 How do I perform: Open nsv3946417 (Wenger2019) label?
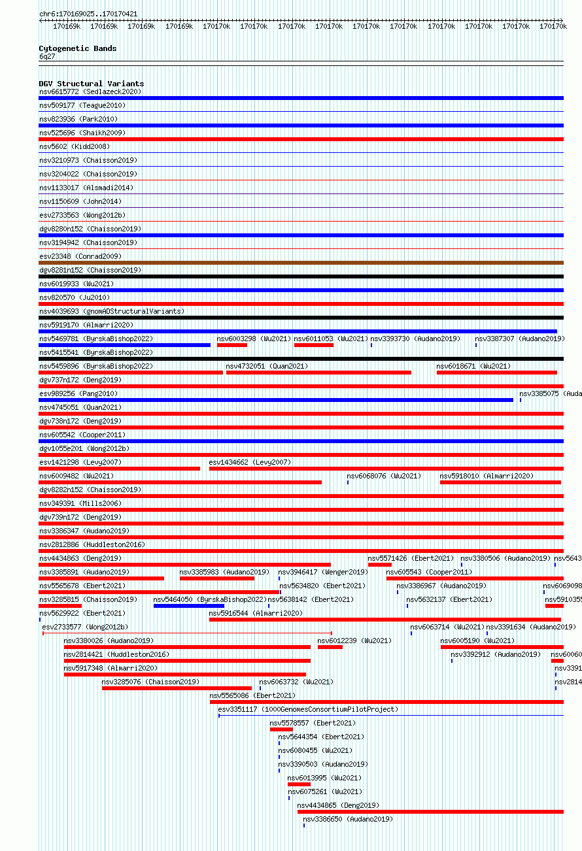coord(323,572)
